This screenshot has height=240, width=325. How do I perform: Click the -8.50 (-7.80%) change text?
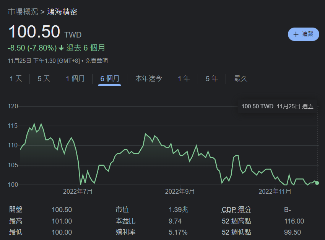coord(32,48)
